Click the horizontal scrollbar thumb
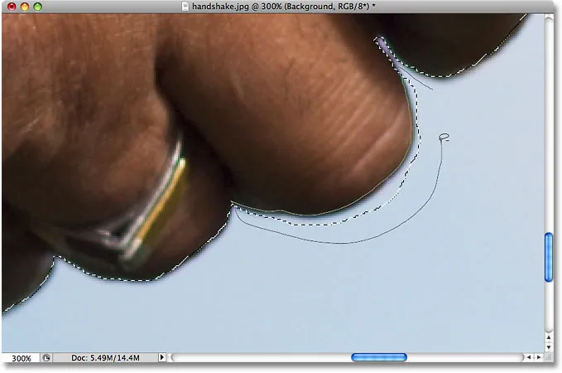This screenshot has width=562, height=373. (x=379, y=357)
